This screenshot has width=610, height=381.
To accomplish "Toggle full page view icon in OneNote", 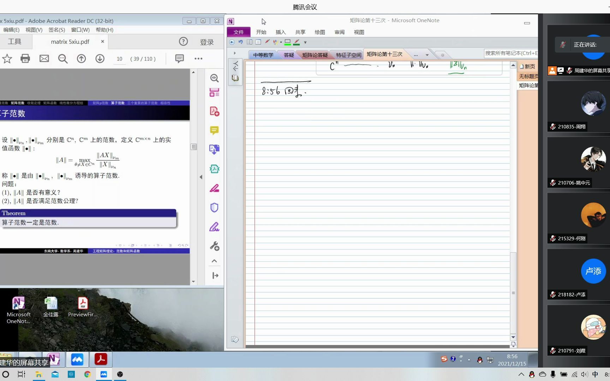I will pos(258,42).
